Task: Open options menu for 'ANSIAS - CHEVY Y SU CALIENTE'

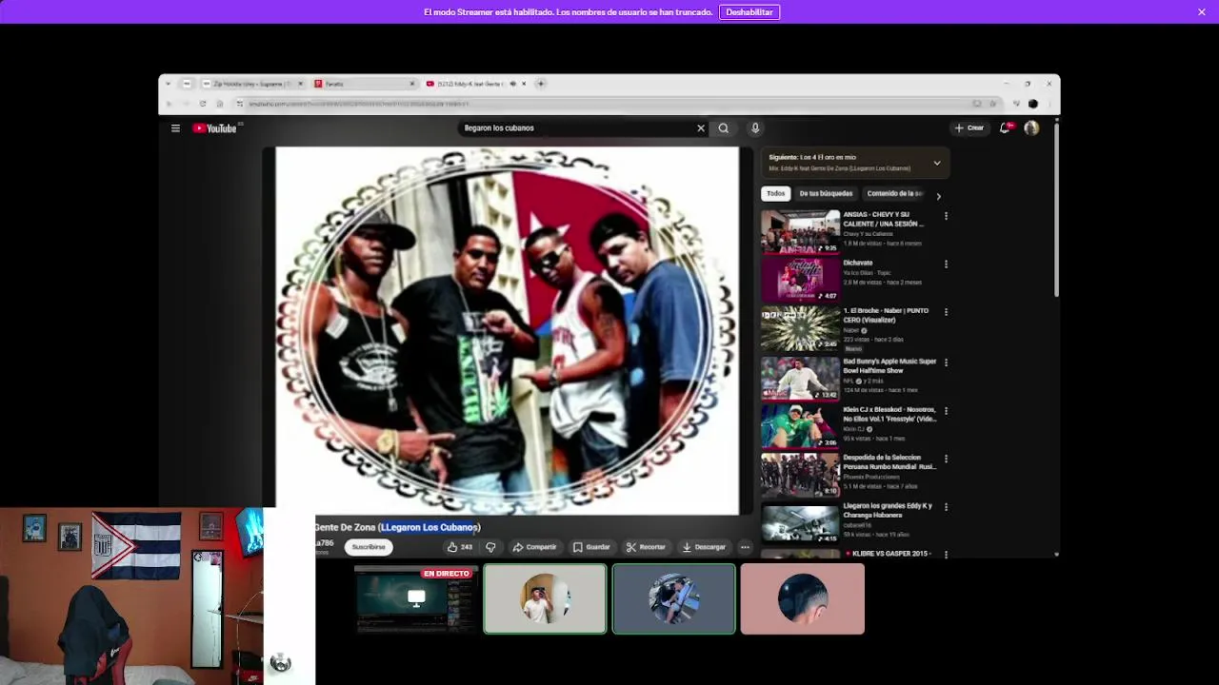Action: [946, 216]
